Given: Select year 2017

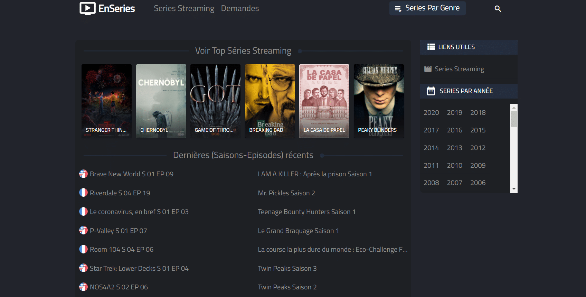Looking at the screenshot, I should point(431,130).
